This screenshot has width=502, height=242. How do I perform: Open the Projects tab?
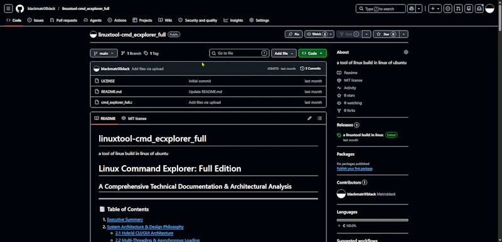(142, 20)
